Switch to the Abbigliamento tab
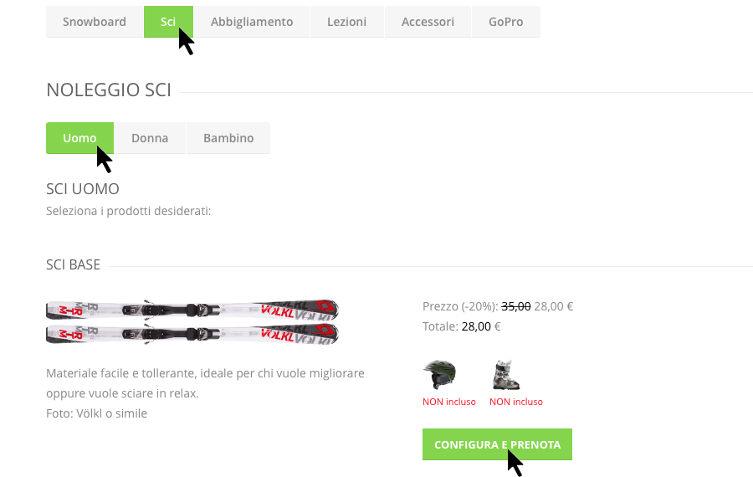 pyautogui.click(x=252, y=22)
